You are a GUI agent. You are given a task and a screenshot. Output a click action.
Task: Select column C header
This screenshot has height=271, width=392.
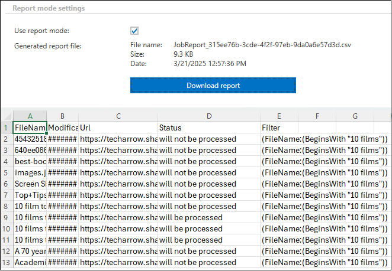[x=118, y=116]
